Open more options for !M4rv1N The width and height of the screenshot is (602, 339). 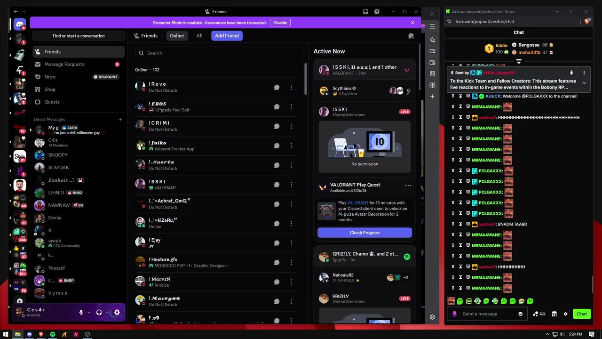point(291,282)
